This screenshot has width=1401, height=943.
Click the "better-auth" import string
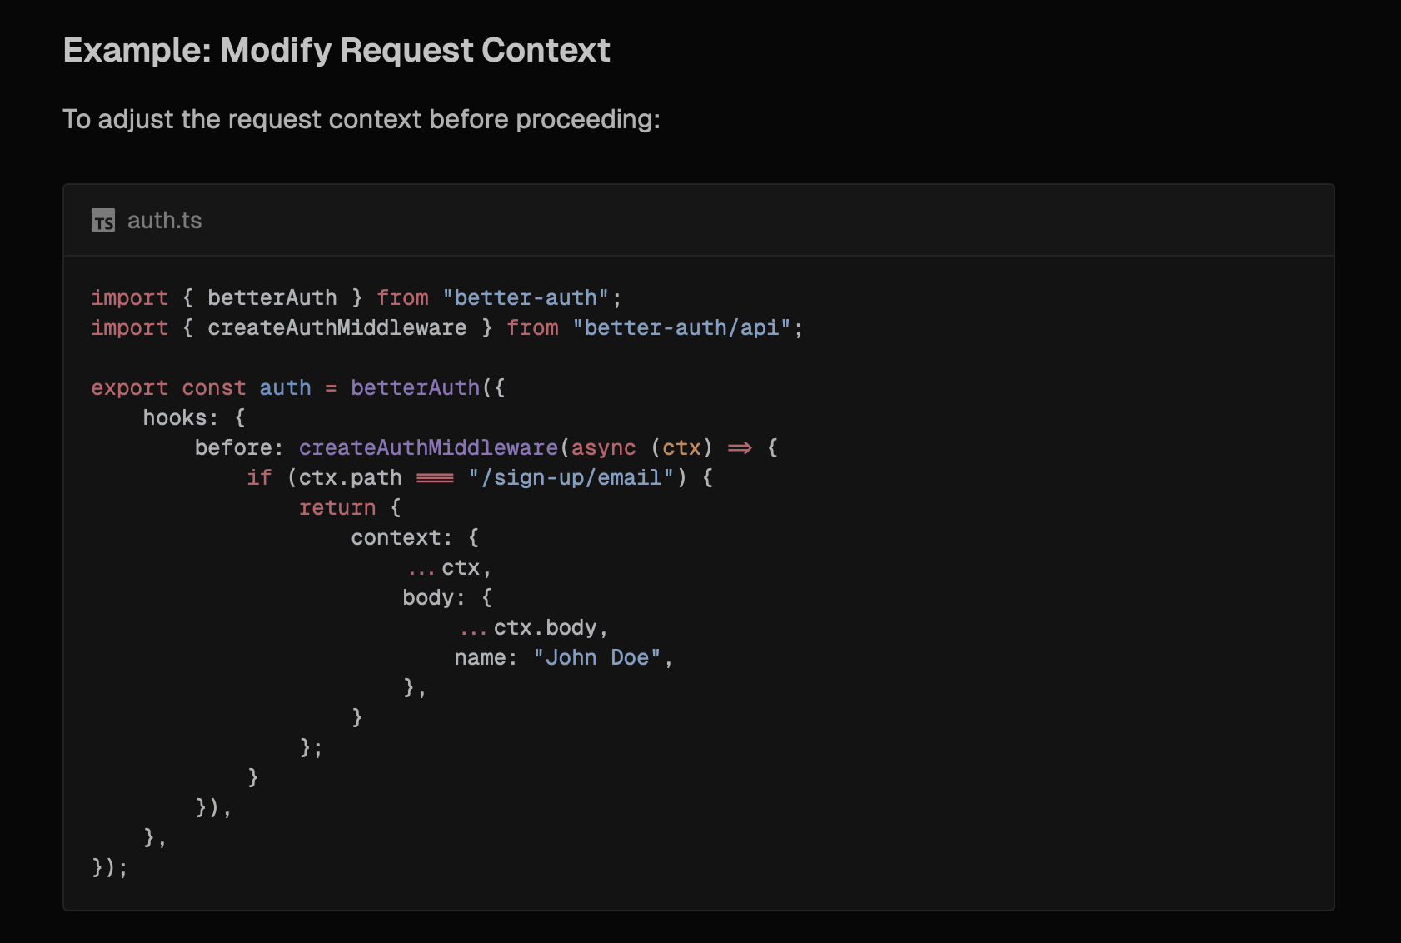(x=526, y=298)
